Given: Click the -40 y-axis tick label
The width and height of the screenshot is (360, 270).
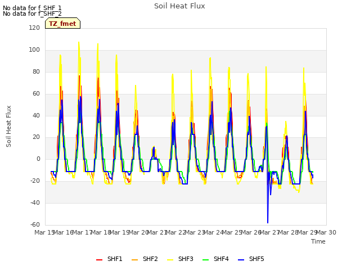Looking at the screenshot, I should (35, 202).
